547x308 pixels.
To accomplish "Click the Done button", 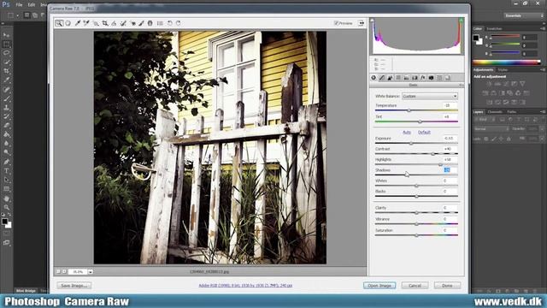I will [x=447, y=286].
